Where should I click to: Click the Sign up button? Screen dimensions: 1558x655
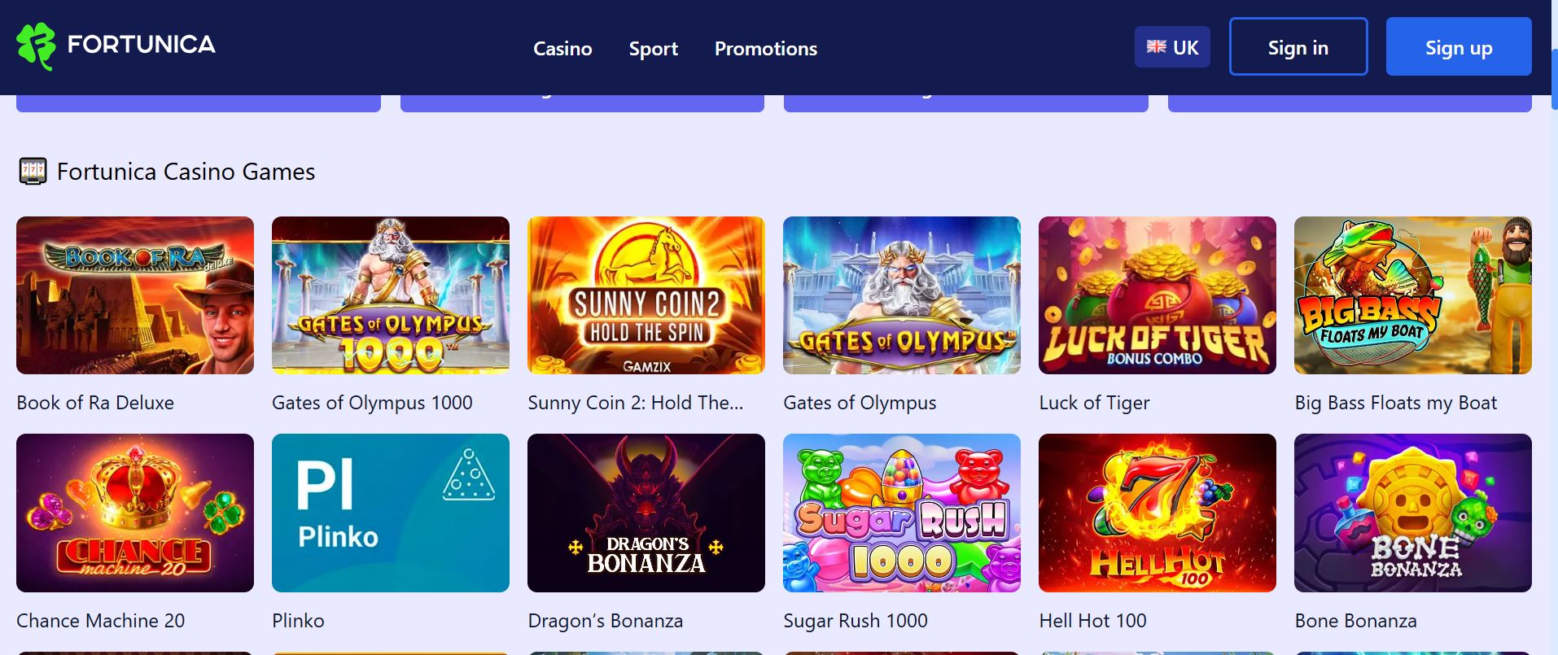click(x=1457, y=46)
